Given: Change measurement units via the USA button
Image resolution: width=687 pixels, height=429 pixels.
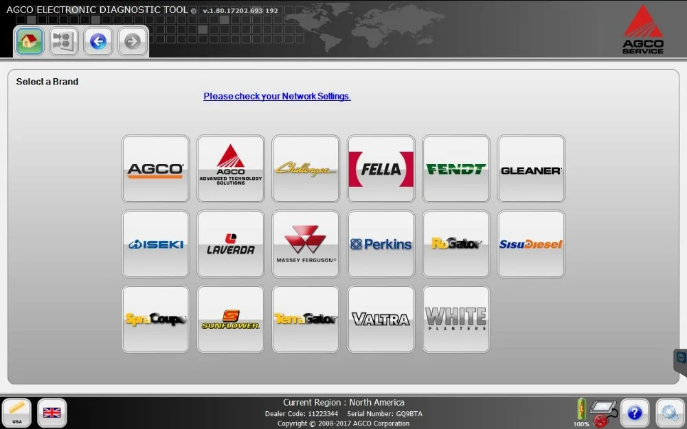Looking at the screenshot, I should [x=17, y=413].
